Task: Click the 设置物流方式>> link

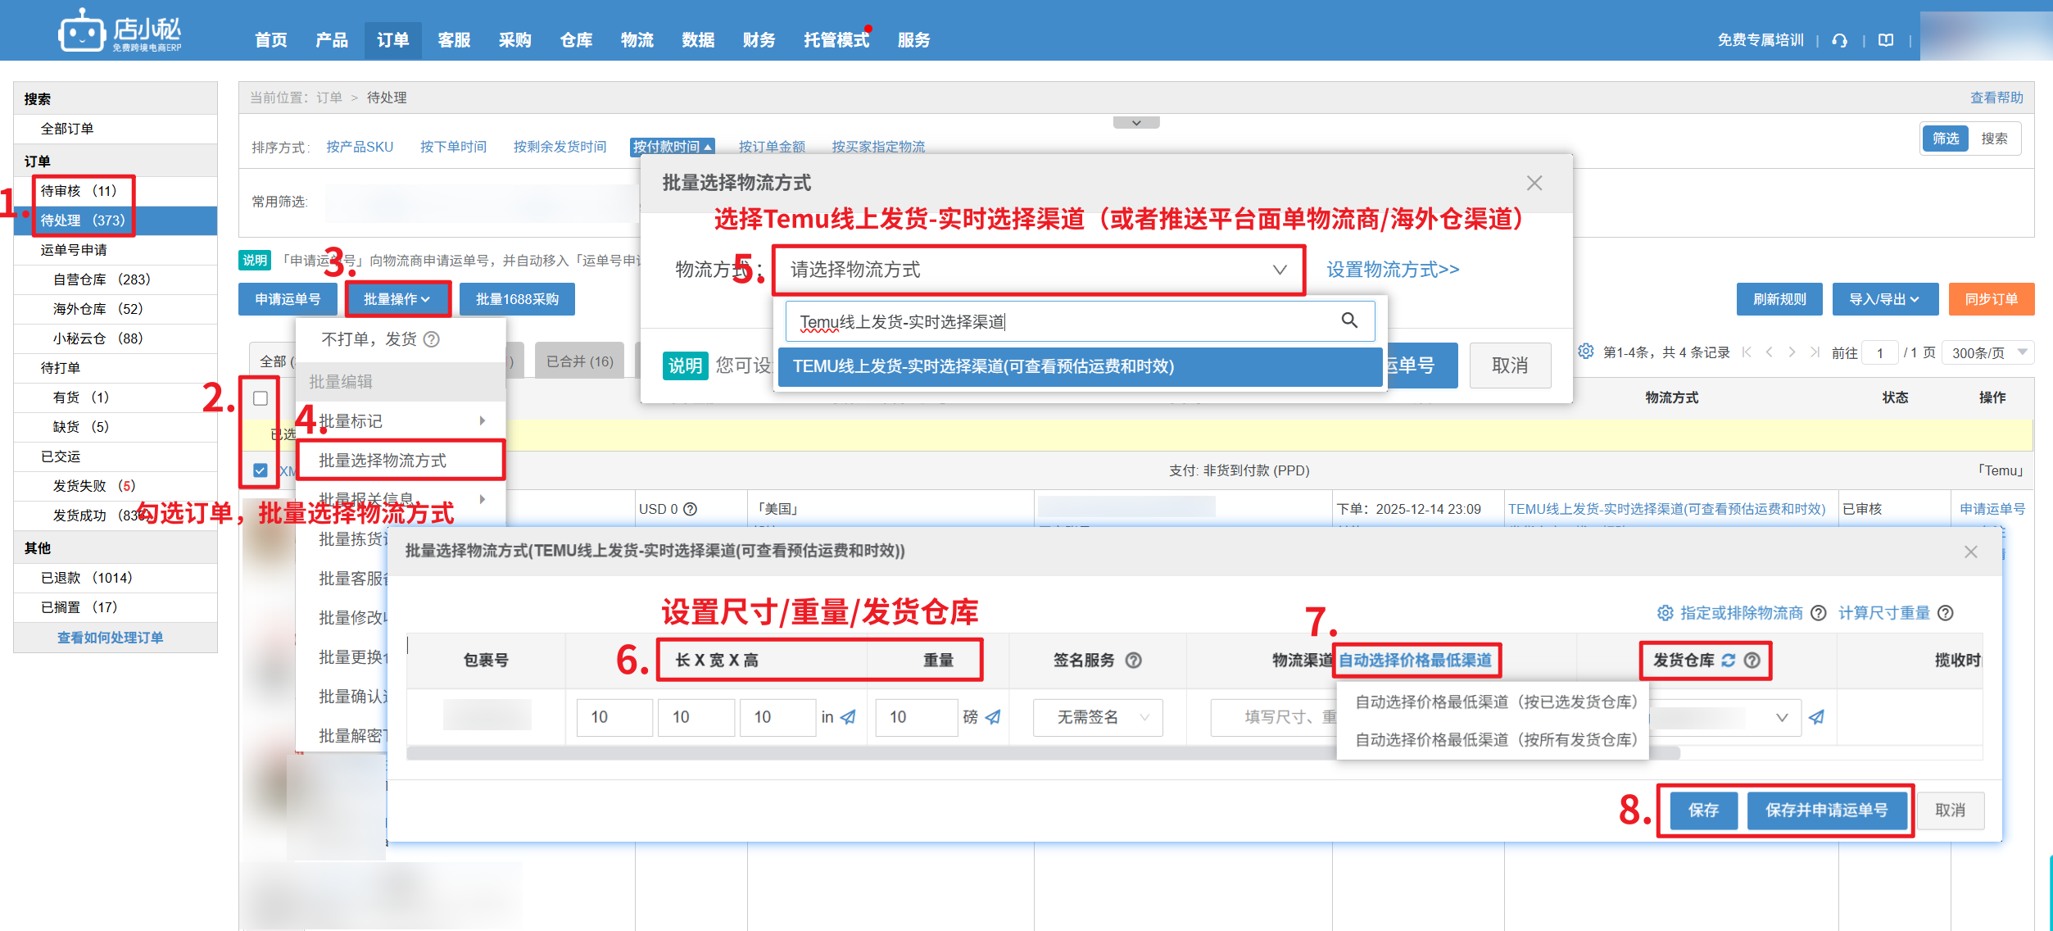Action: coord(1392,270)
